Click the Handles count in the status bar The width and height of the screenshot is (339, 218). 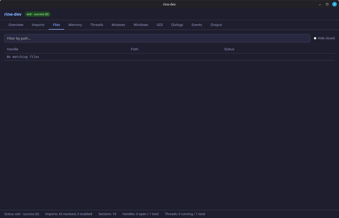tap(140, 214)
